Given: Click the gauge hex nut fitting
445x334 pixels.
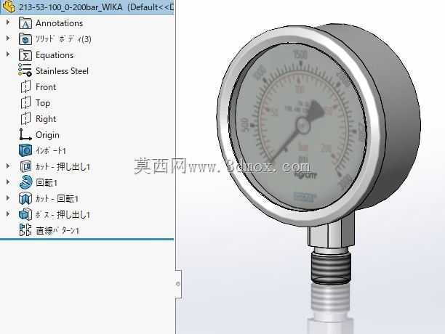Looking at the screenshot, I should tap(331, 231).
